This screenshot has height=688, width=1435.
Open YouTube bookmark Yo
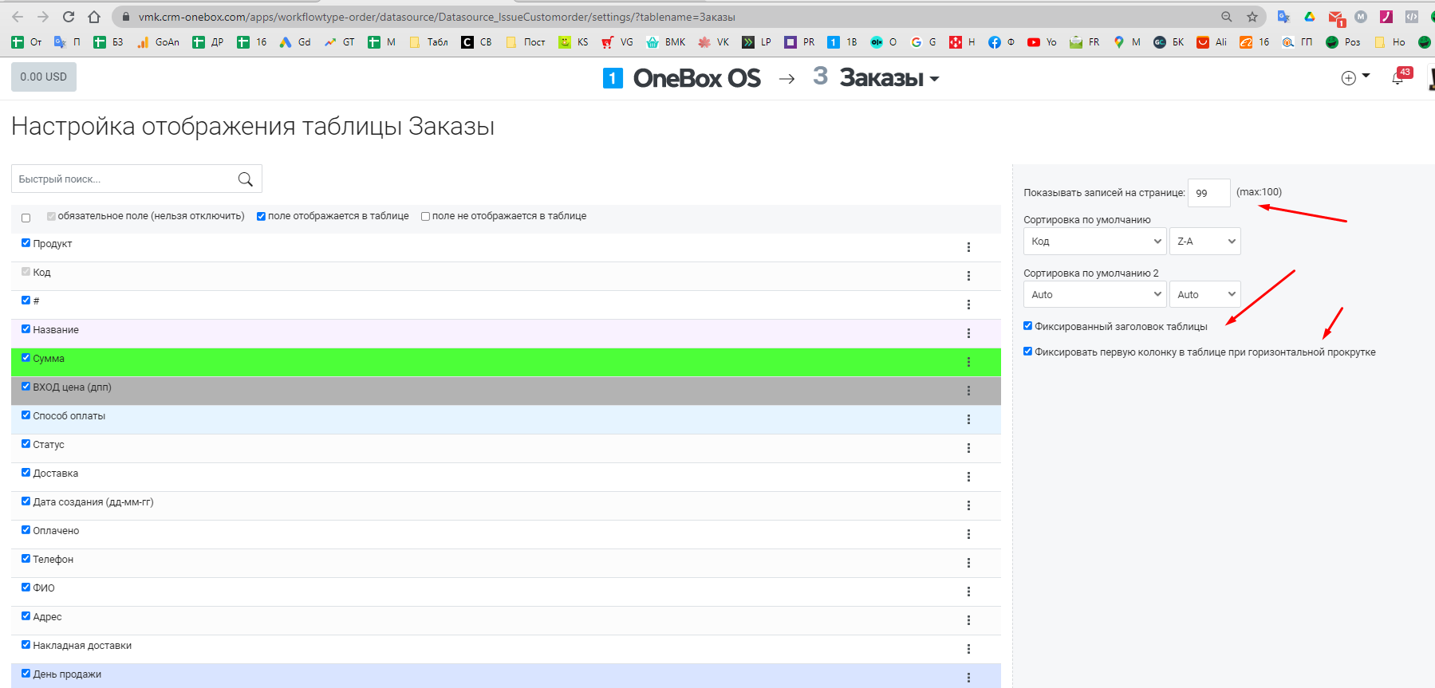click(1042, 42)
